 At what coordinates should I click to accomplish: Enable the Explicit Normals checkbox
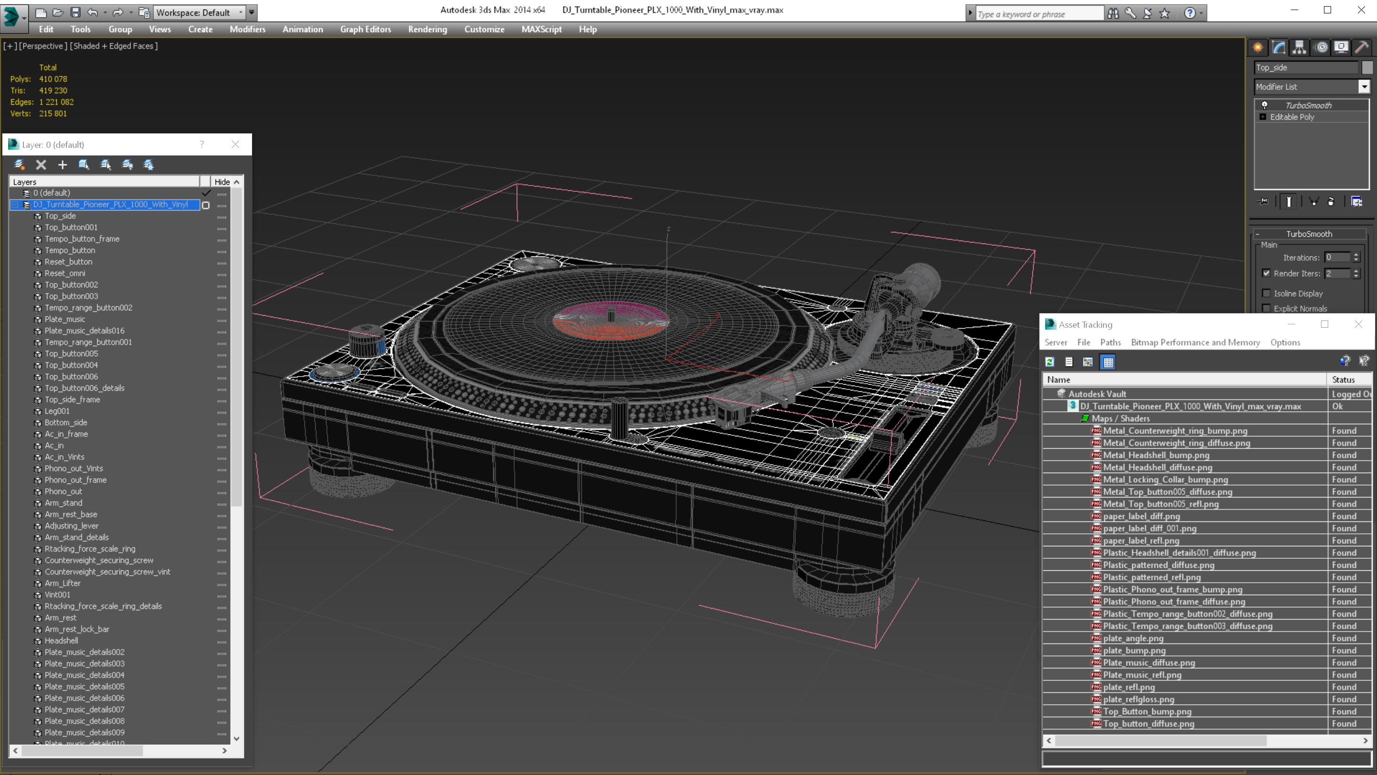1266,309
